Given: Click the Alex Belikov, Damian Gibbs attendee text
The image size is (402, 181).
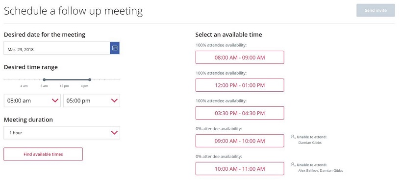Looking at the screenshot, I should click(321, 171).
